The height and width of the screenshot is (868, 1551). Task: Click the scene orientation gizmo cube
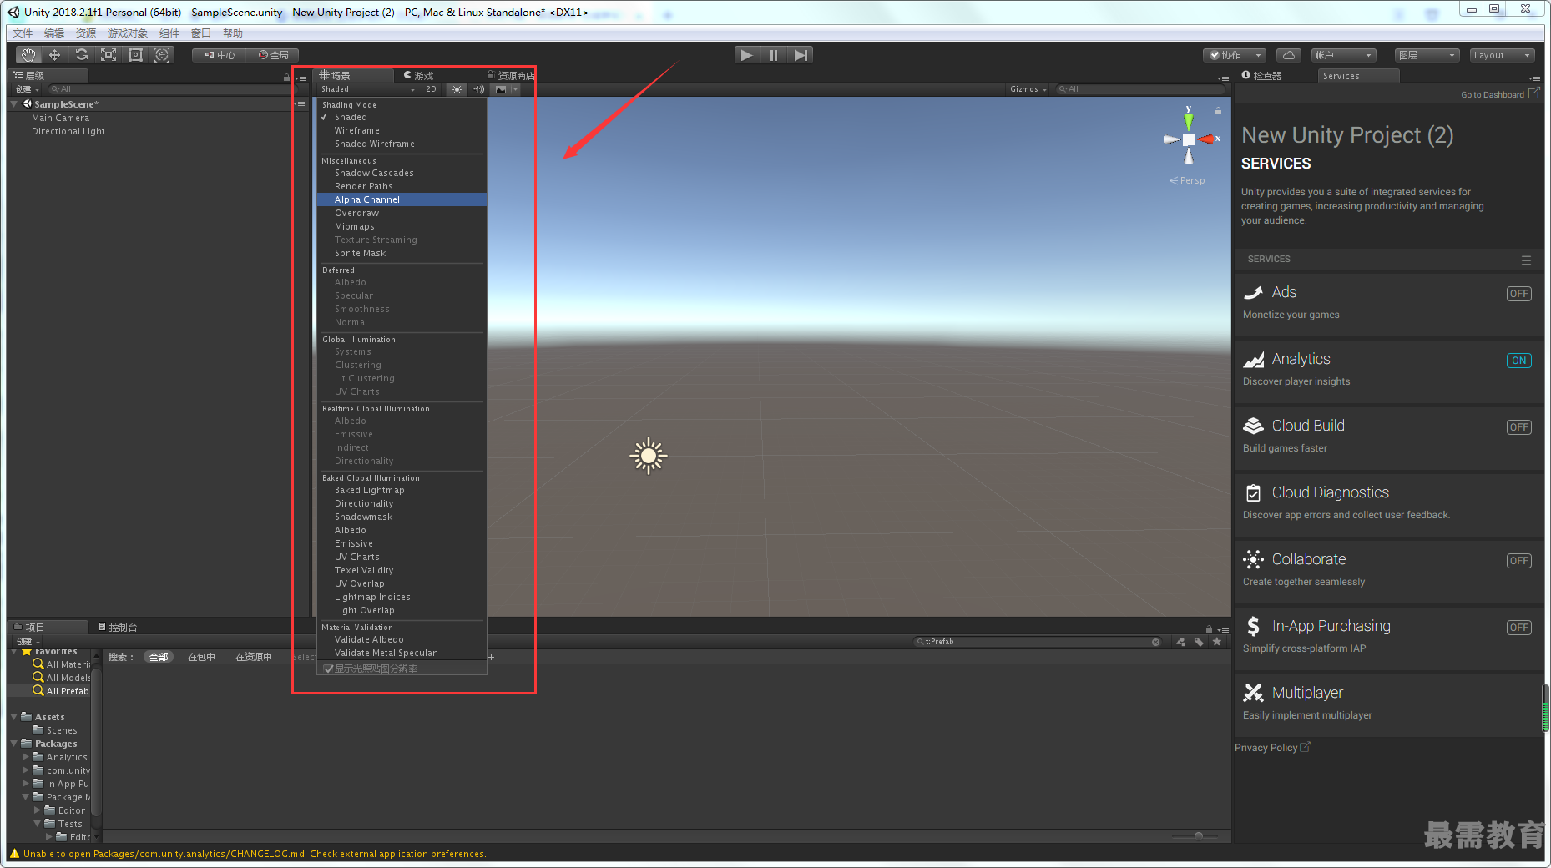[1188, 139]
